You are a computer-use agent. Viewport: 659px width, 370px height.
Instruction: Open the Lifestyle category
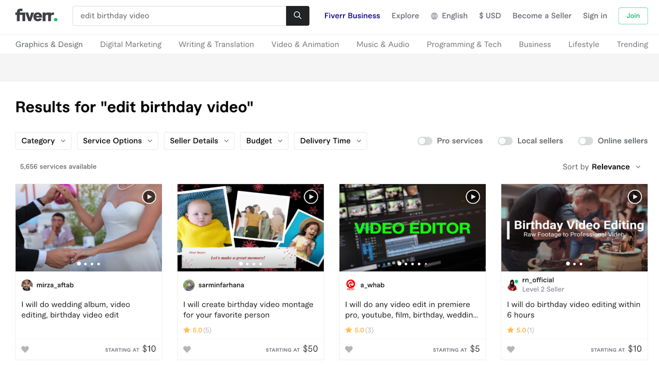tap(584, 44)
